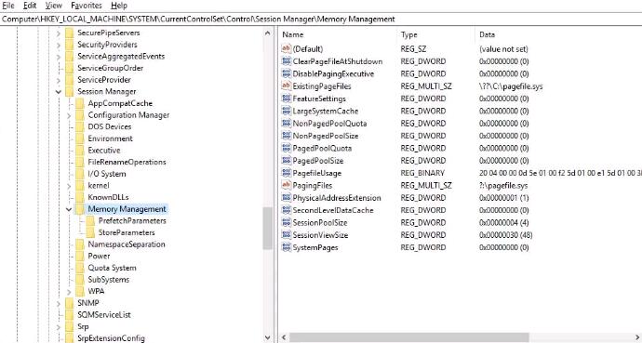Select the I/O System folder icon
Image resolution: width=642 pixels, height=343 pixels.
pyautogui.click(x=80, y=174)
